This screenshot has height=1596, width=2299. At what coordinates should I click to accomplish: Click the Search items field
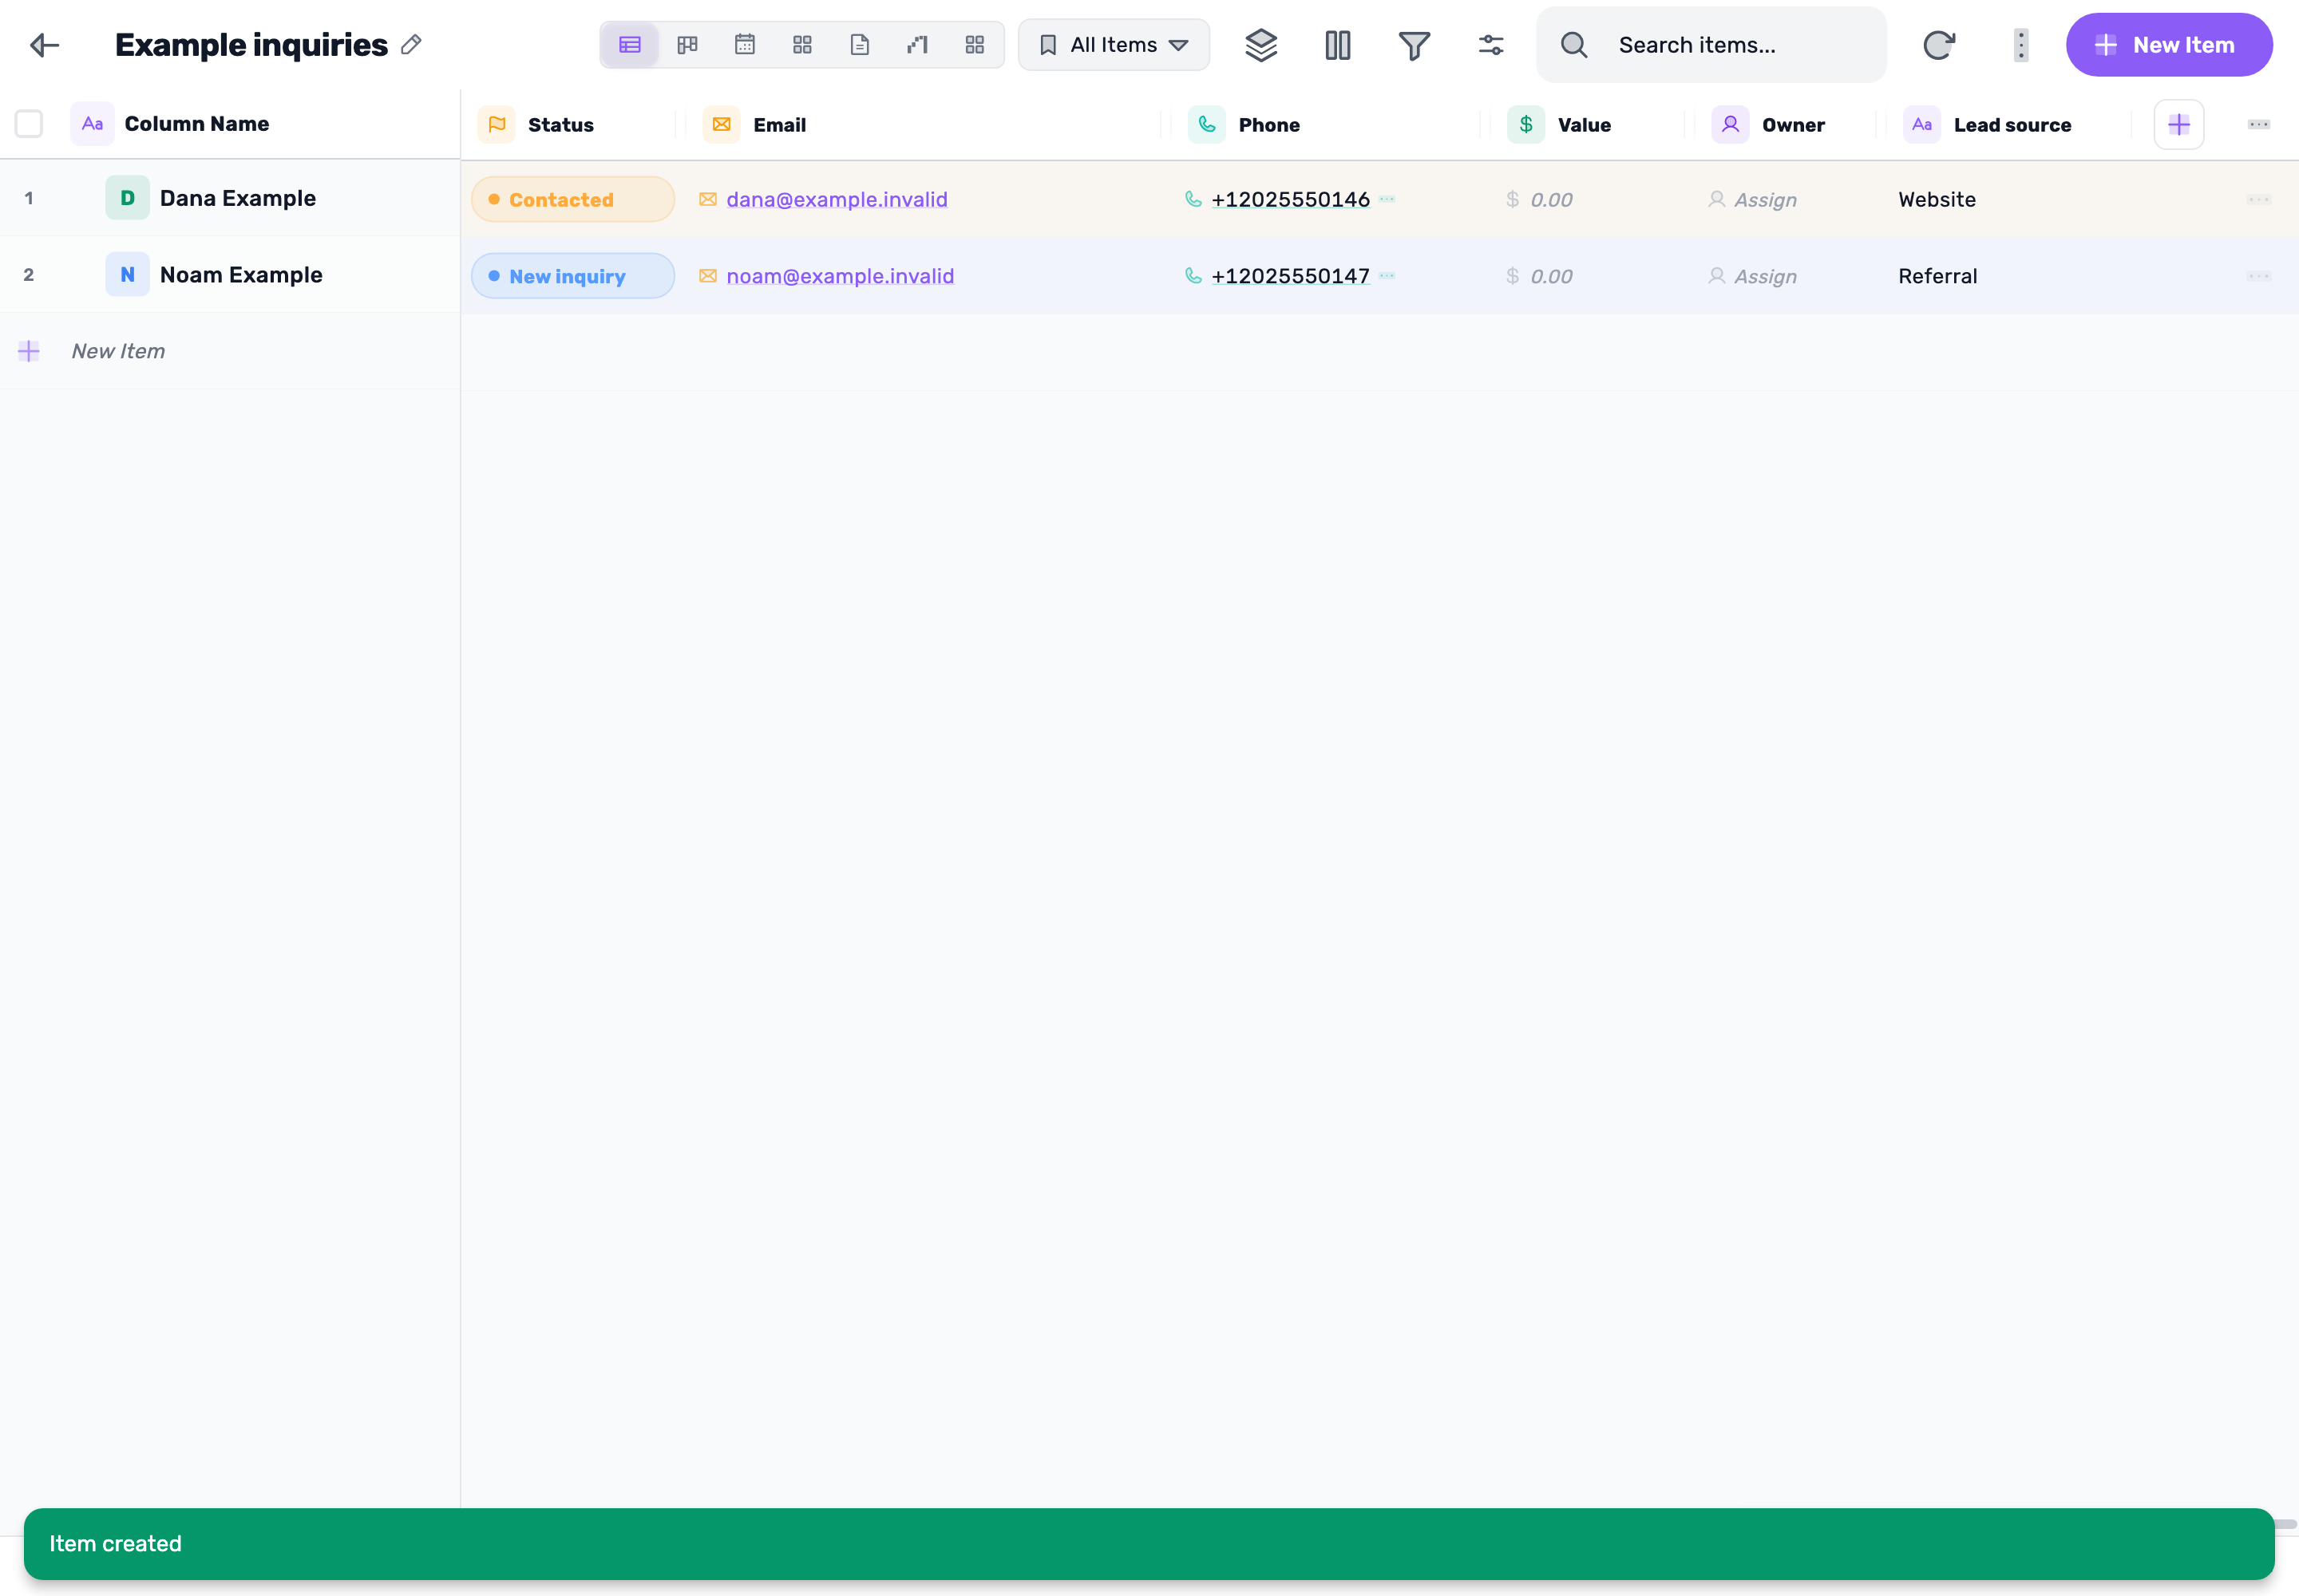click(x=1711, y=45)
